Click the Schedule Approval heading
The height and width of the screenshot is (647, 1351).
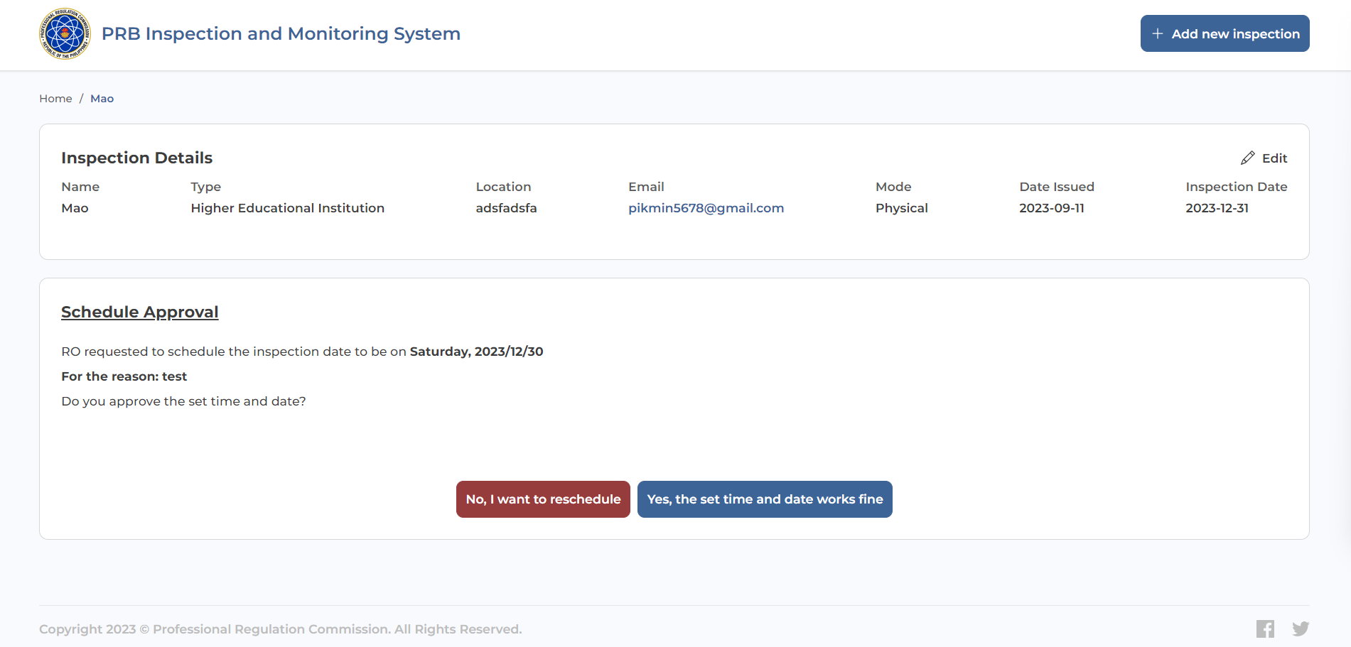pyautogui.click(x=140, y=312)
